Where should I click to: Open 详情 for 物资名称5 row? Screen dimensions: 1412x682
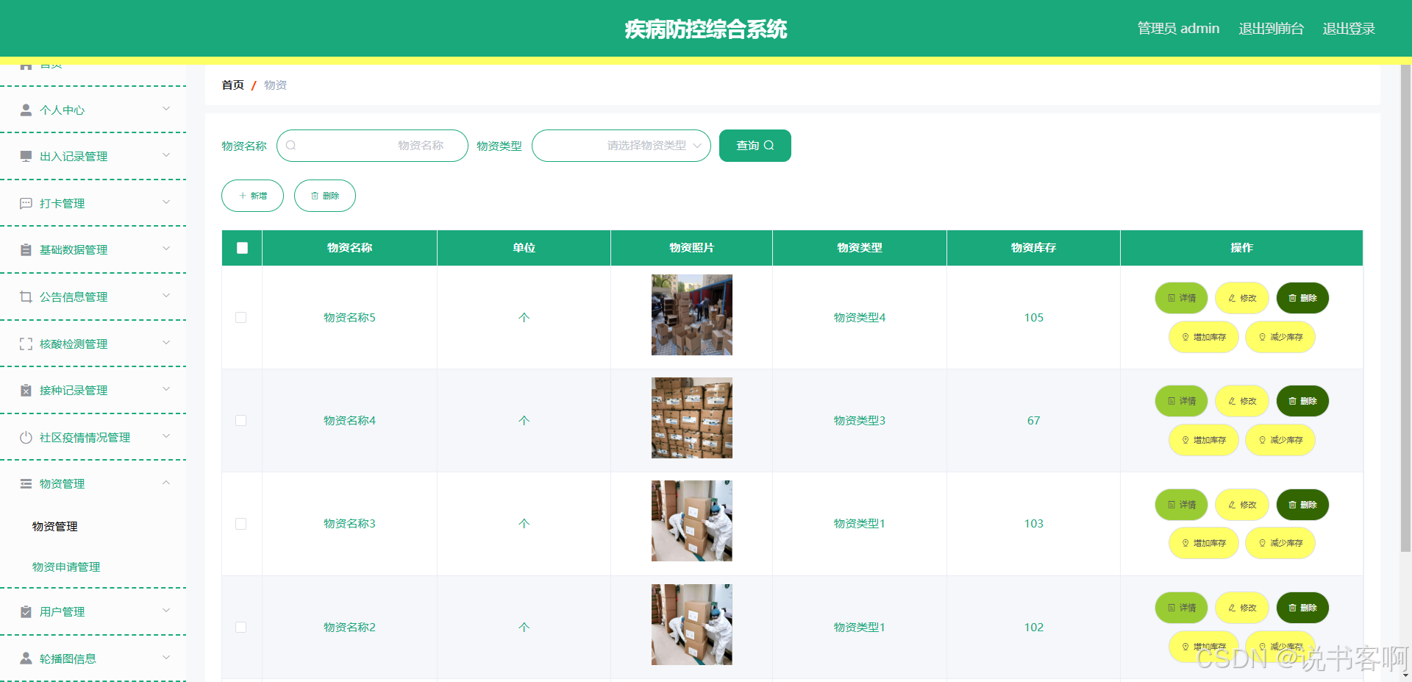1181,298
